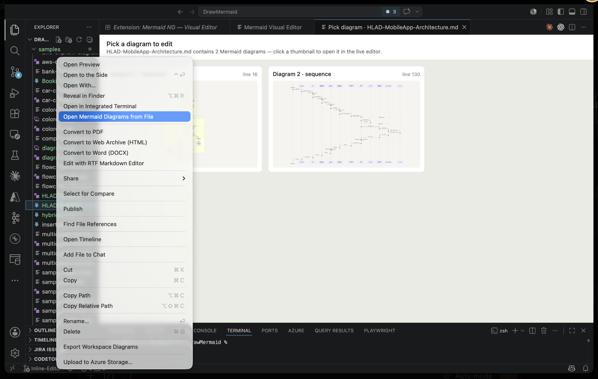Open editor more actions ellipsis
This screenshot has height=379, width=598.
coord(583,27)
